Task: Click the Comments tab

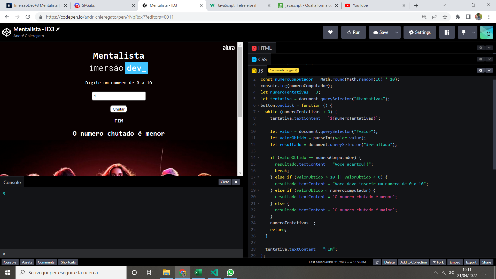Action: coord(46,262)
